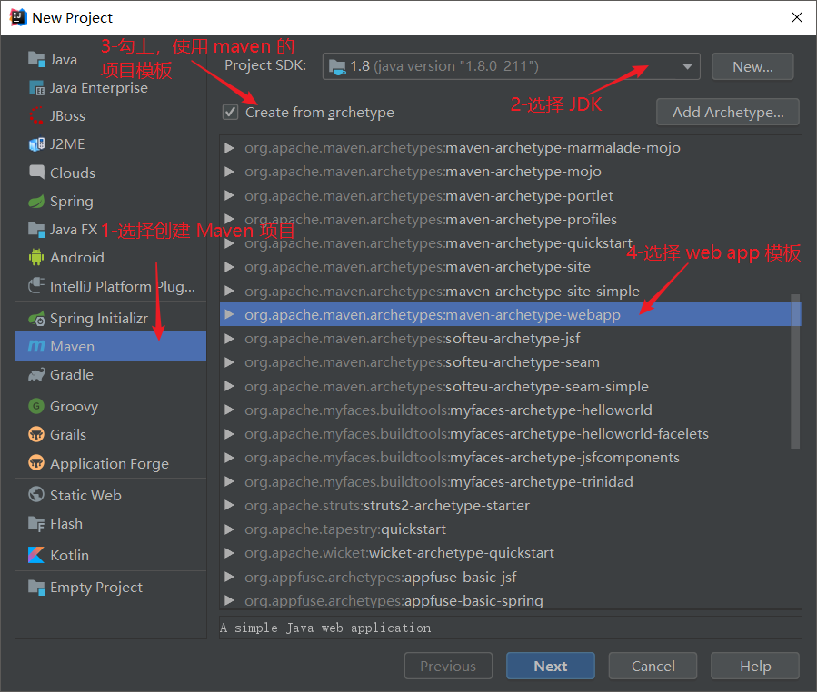Expand myfaces-archetype-trinidad node arrow

(229, 481)
